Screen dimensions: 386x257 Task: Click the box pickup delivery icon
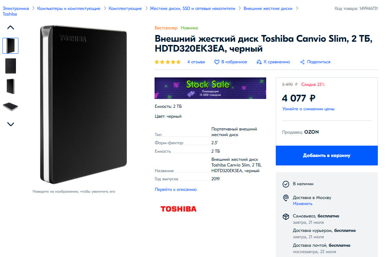click(x=286, y=216)
